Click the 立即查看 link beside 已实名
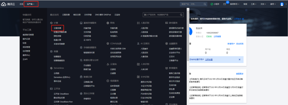Viewport: 288px width, 105px height. click(217, 37)
